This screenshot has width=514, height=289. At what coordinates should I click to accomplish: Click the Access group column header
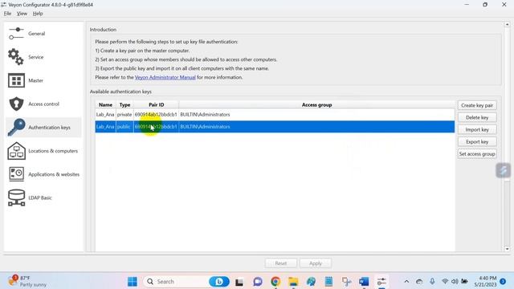[316, 104]
